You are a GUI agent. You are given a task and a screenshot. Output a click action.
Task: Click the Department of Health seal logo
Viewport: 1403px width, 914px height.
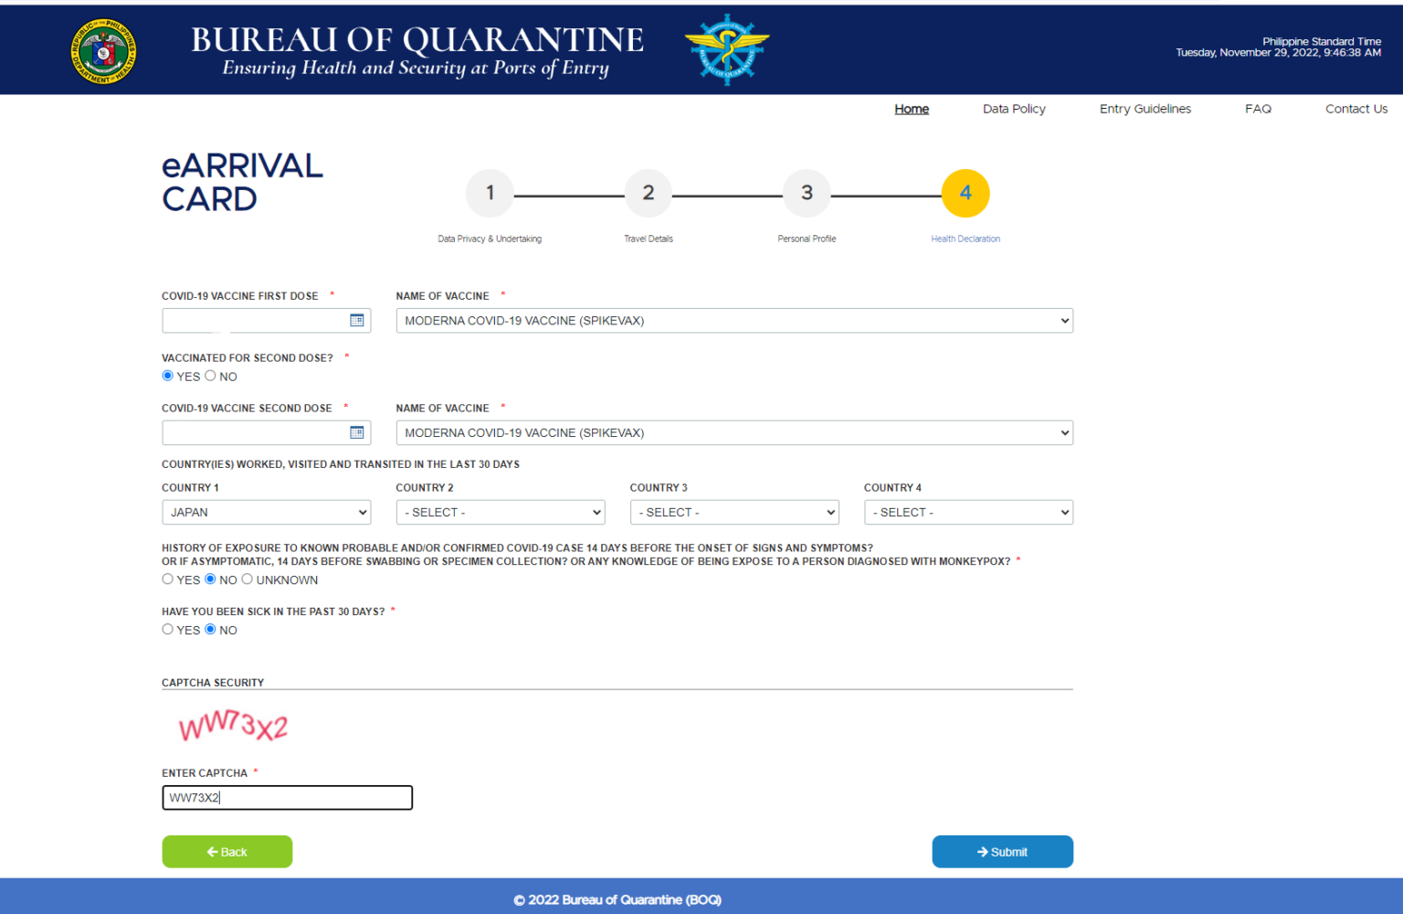click(x=104, y=52)
